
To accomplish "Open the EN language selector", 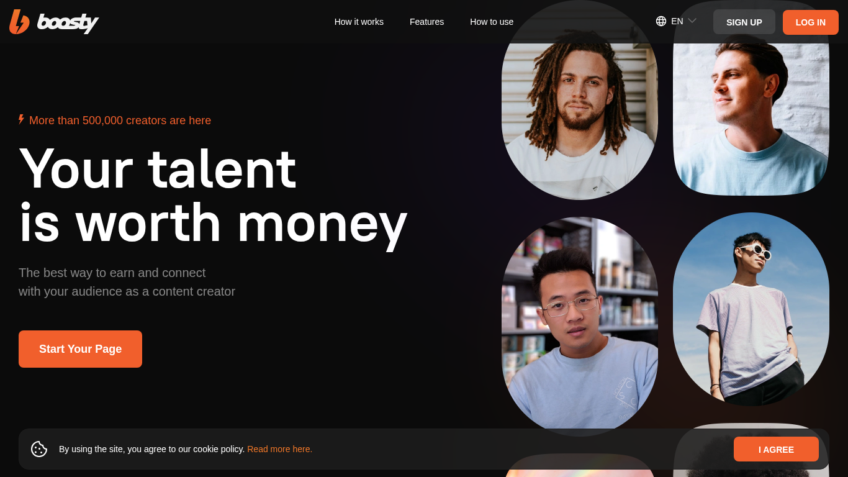I will (676, 21).
